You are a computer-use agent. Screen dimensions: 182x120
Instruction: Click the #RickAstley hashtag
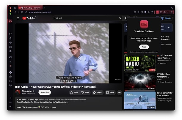(43, 100)
